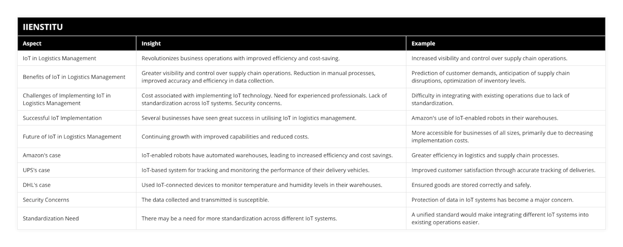This screenshot has height=247, width=623.
Task: Select the 'Successful IoT Implementation' row label
Action: tap(62, 118)
